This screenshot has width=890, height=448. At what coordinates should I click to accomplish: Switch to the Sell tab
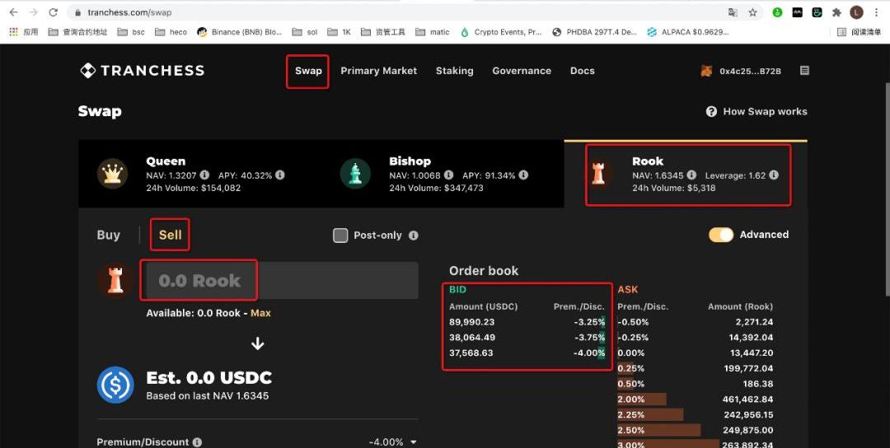(171, 235)
